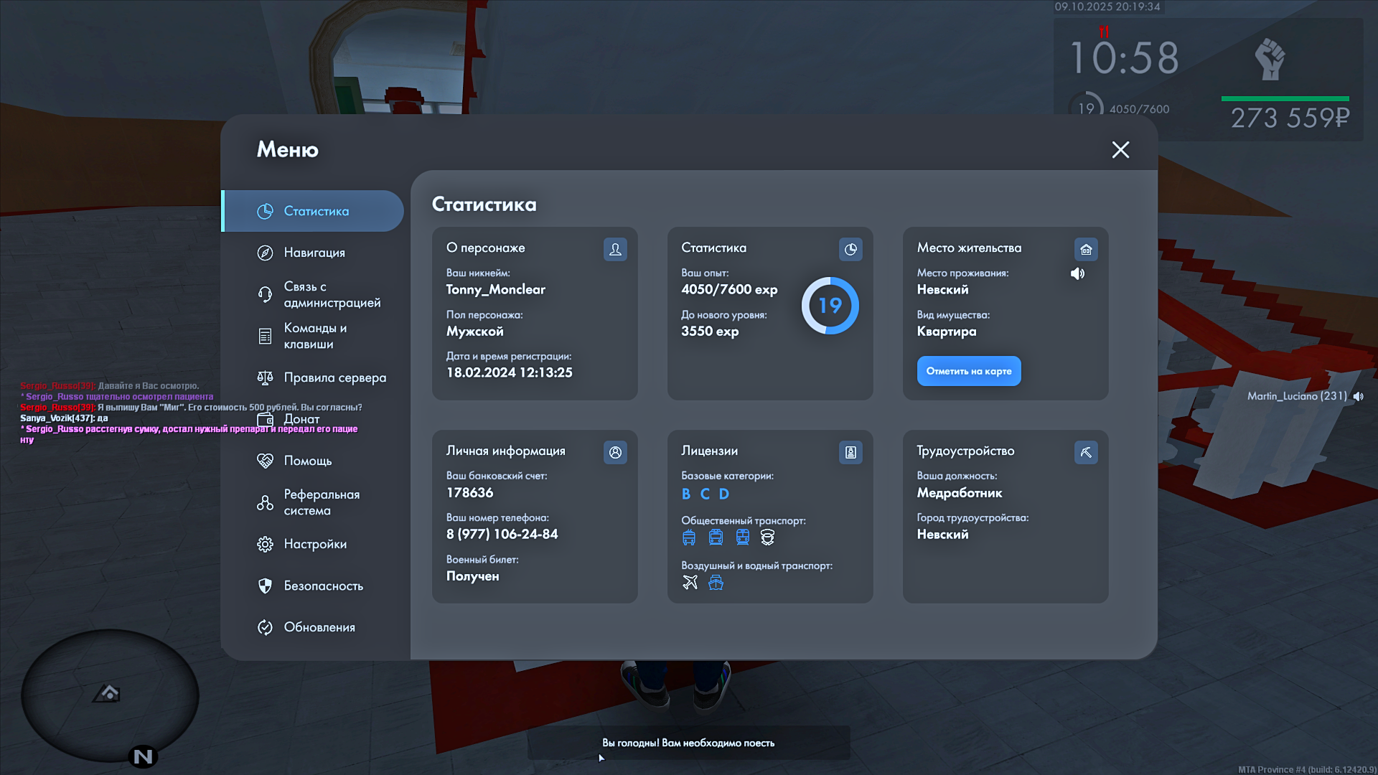Click the ship license icon
The image size is (1378, 775).
click(716, 582)
